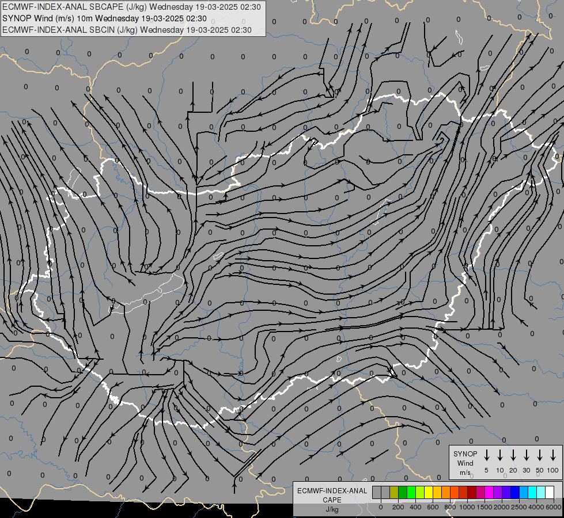Click the wind arrow above 20 m/s

pyautogui.click(x=513, y=455)
